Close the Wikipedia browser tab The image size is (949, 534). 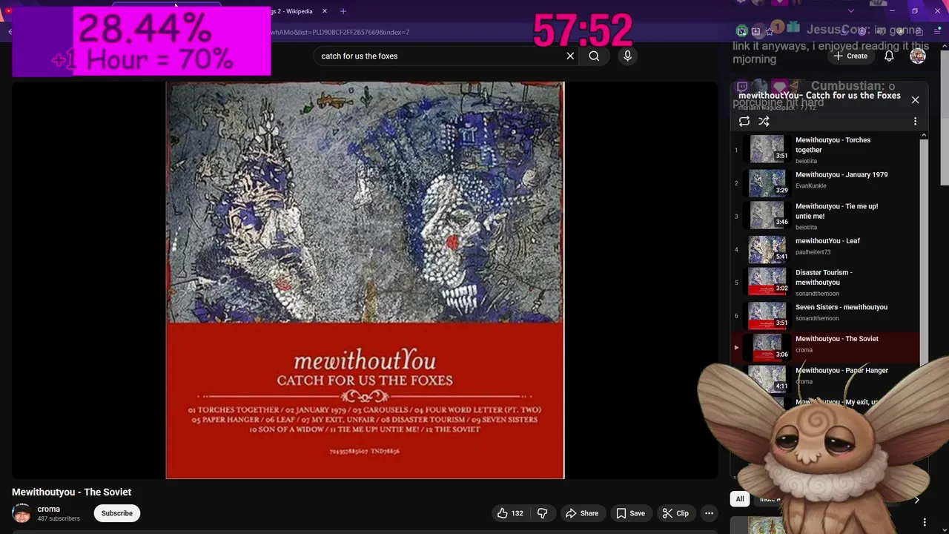pyautogui.click(x=325, y=11)
